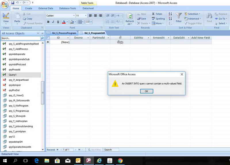Click the Add New Field column header

201,38
